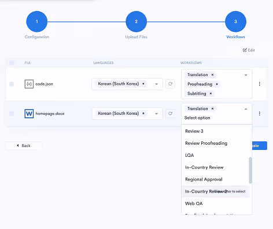Image resolution: width=273 pixels, height=229 pixels.
Task: Click the LANGUAGES column header
Action: pyautogui.click(x=104, y=63)
